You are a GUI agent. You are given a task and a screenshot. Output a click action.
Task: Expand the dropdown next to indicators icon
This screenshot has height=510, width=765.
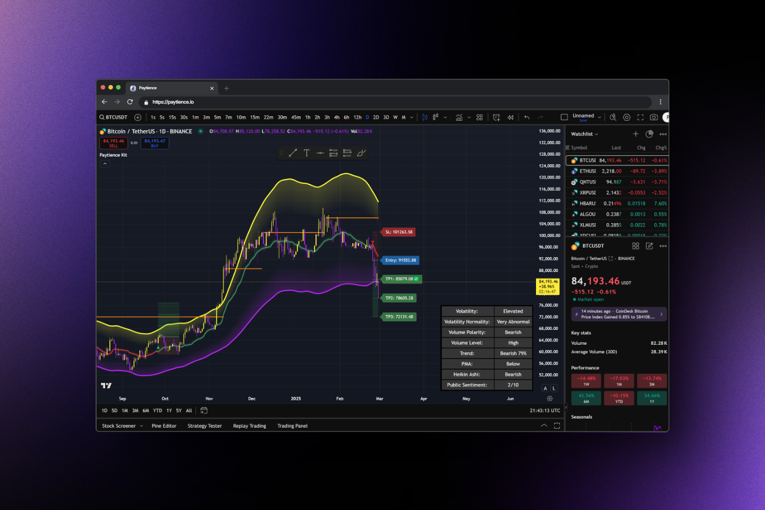click(x=469, y=117)
